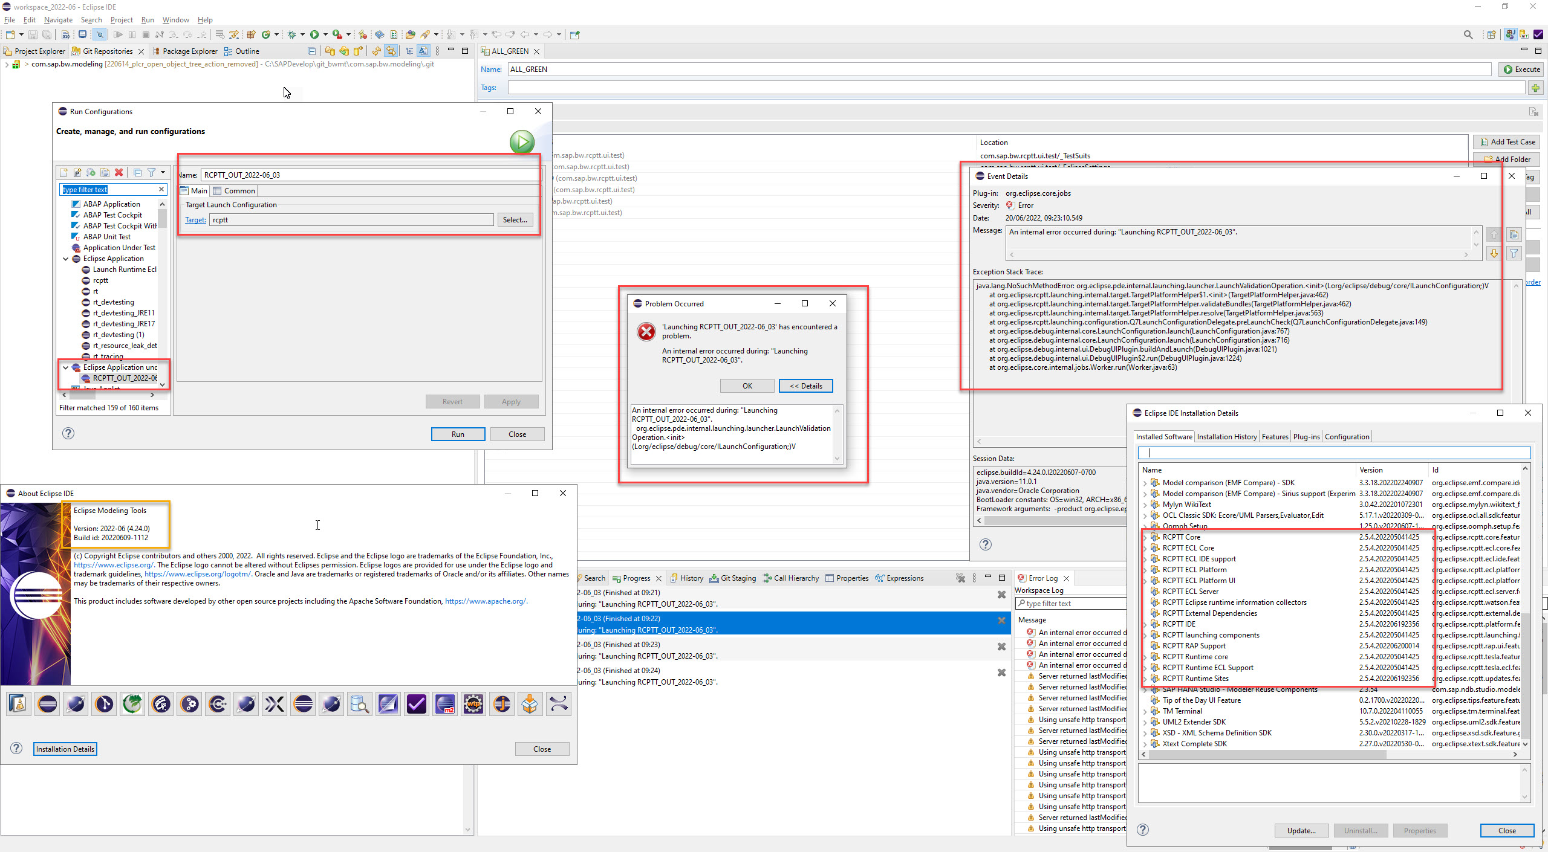This screenshot has width=1548, height=852.
Task: Open the Window menu
Action: [x=175, y=20]
